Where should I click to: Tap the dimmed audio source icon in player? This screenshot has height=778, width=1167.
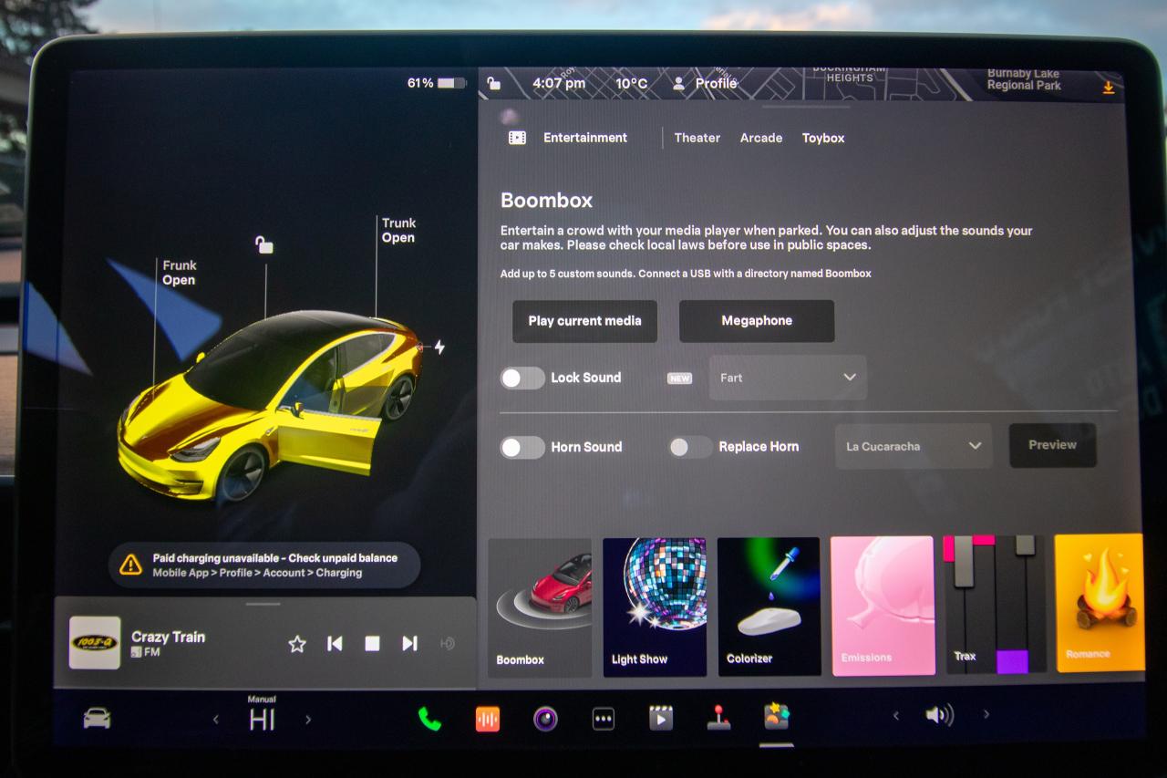point(447,644)
